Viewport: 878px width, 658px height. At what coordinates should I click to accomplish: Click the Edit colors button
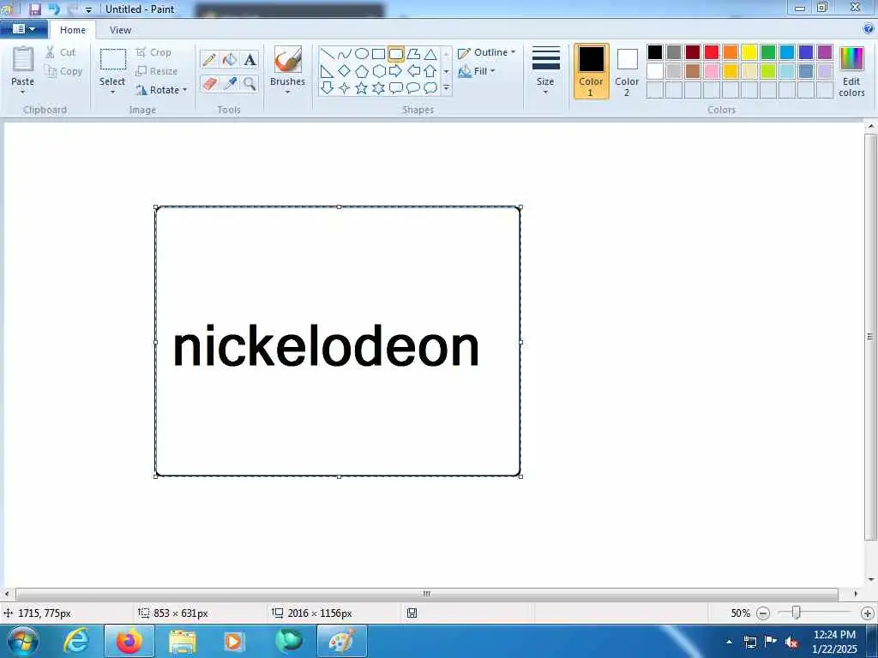pyautogui.click(x=851, y=72)
